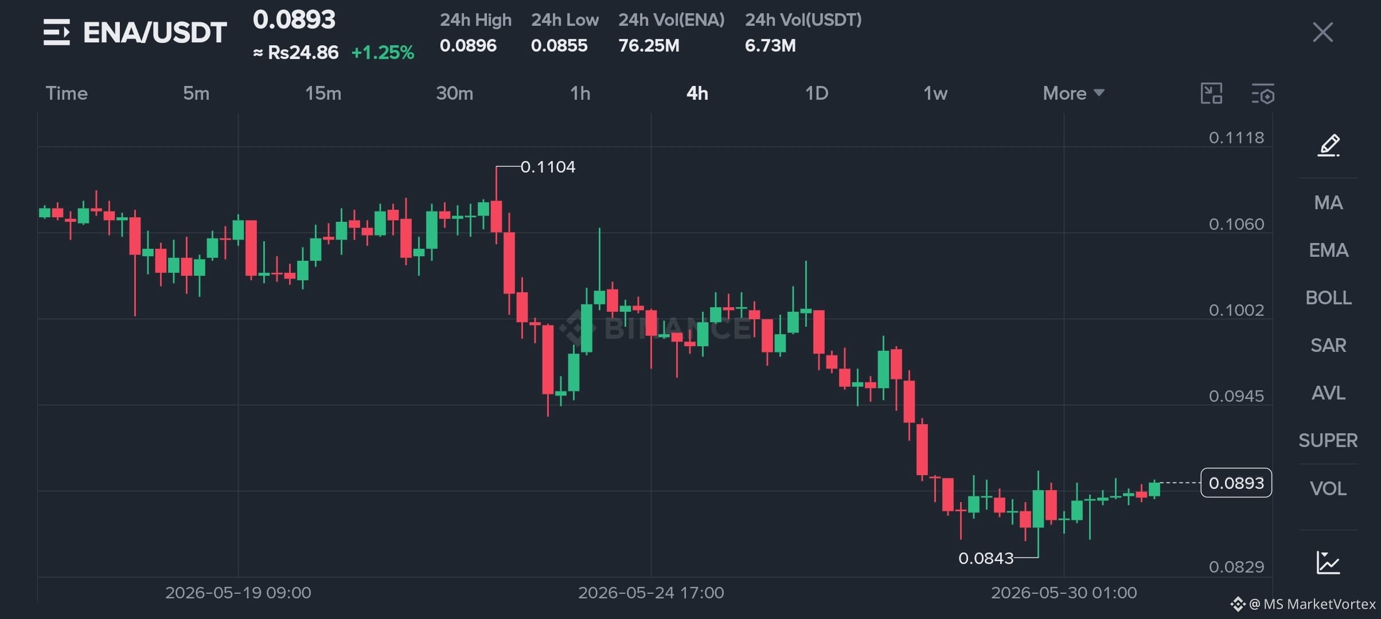Viewport: 1381px width, 619px height.
Task: Click the 0.1002 price axis label
Action: (1236, 310)
